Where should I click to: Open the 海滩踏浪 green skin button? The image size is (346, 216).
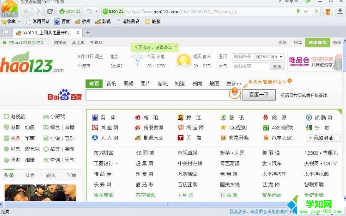(317, 42)
